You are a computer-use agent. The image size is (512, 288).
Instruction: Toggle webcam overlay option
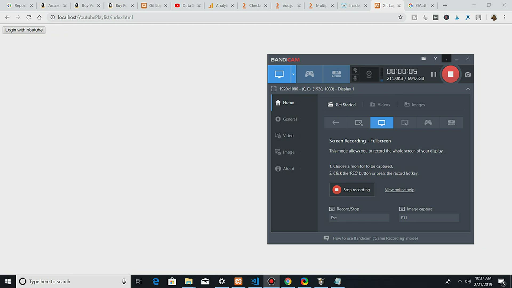(369, 74)
